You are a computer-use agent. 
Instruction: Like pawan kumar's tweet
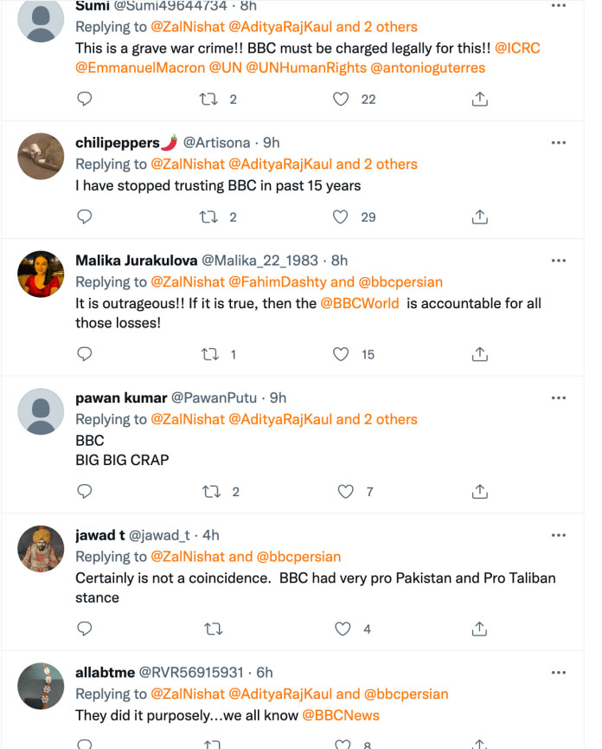point(345,492)
